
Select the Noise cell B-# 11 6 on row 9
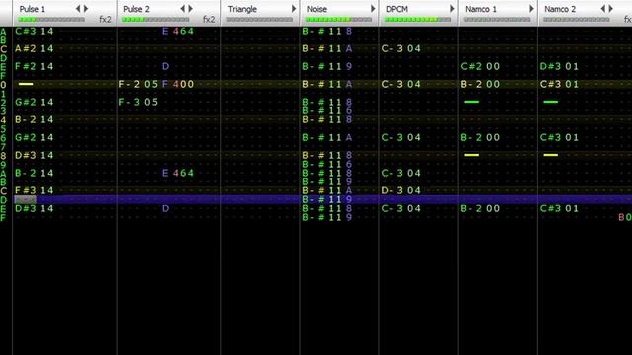(327, 164)
